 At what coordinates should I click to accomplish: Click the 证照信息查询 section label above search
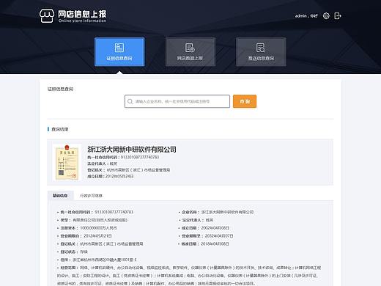(60, 89)
